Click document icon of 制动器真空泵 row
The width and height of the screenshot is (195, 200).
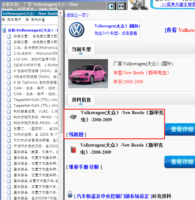(x=9, y=111)
